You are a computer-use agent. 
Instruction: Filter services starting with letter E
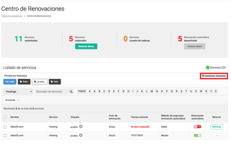coord(114,91)
